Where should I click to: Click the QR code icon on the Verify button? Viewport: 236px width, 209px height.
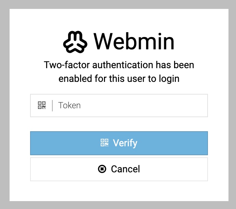click(x=104, y=143)
